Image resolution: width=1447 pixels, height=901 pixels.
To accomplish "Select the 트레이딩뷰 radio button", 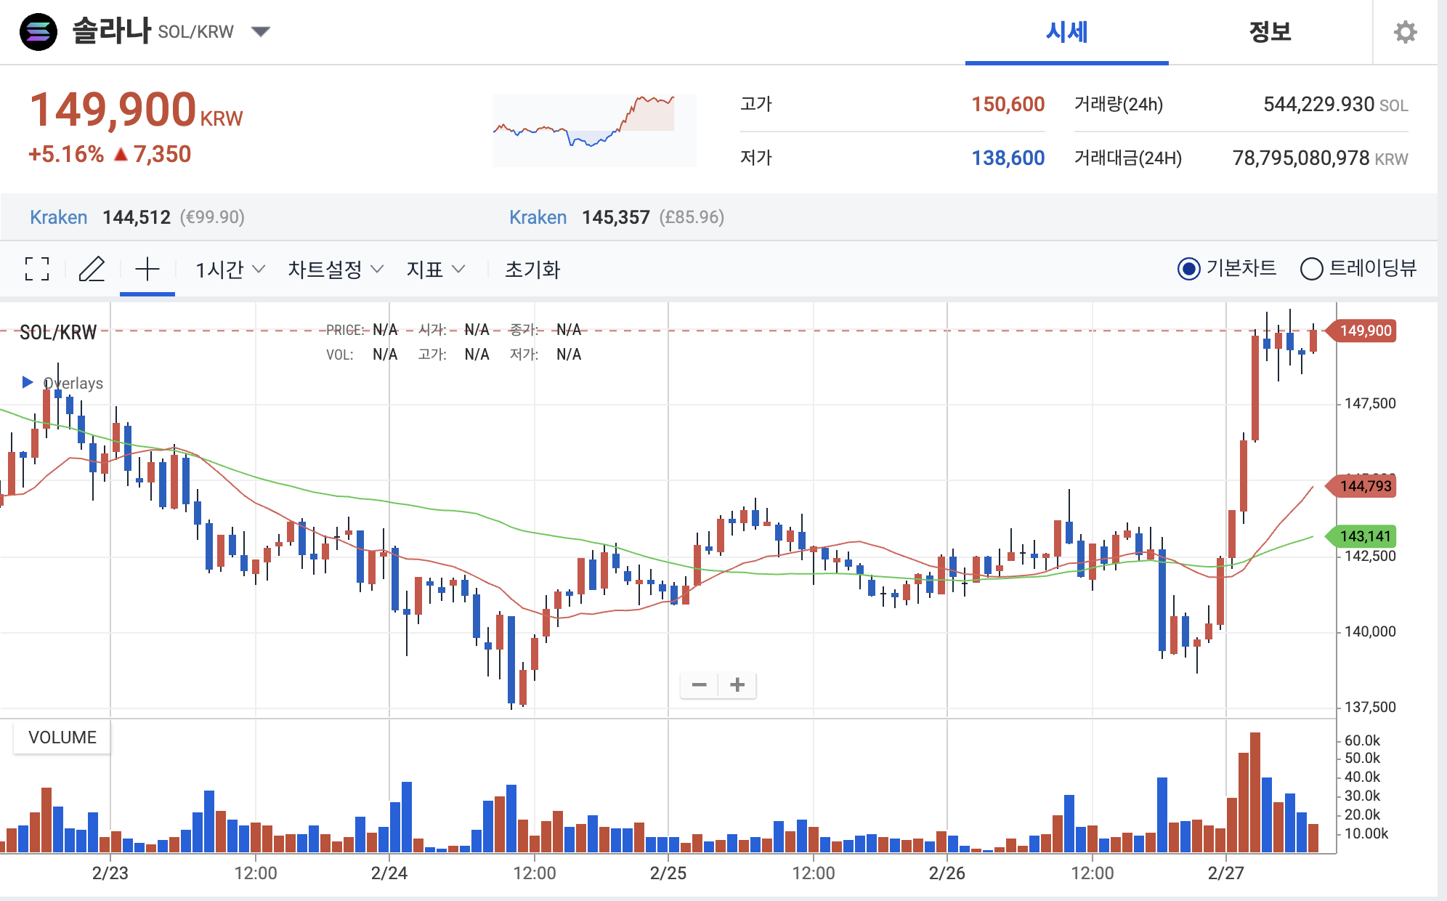I will (1311, 269).
